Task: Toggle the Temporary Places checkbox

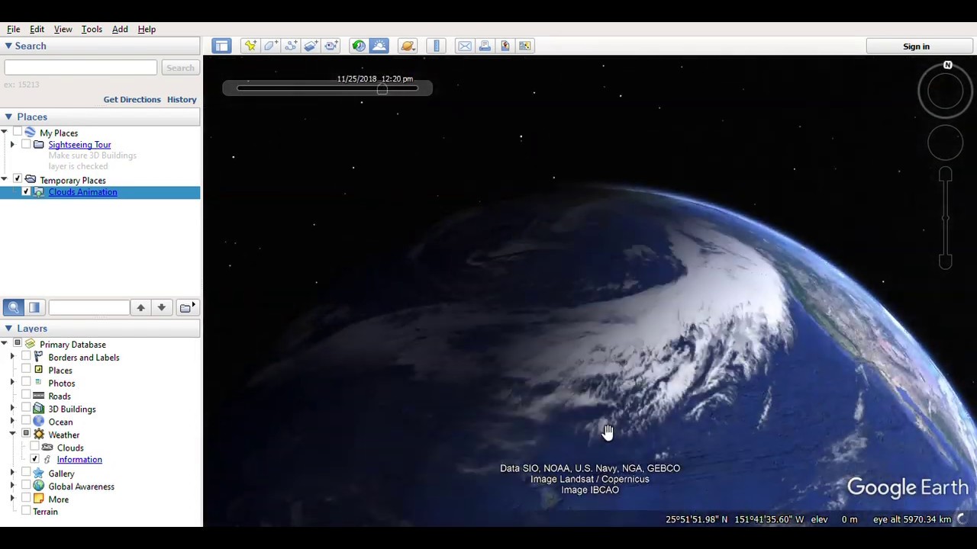Action: (18, 179)
